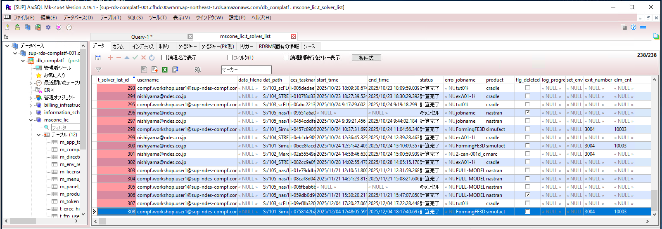Check the 論理削除行をグレー表示 checkbox
The width and height of the screenshot is (662, 229).
coord(286,58)
